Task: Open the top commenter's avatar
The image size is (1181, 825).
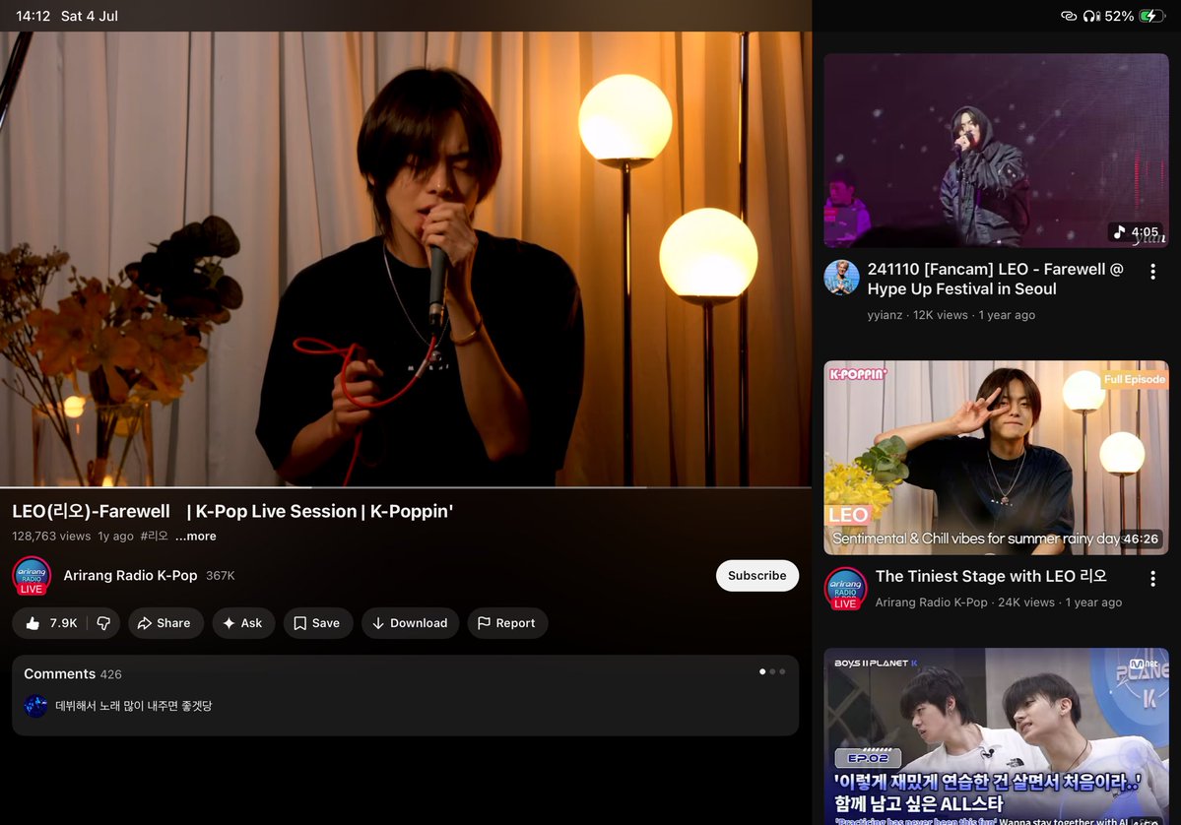Action: (35, 706)
